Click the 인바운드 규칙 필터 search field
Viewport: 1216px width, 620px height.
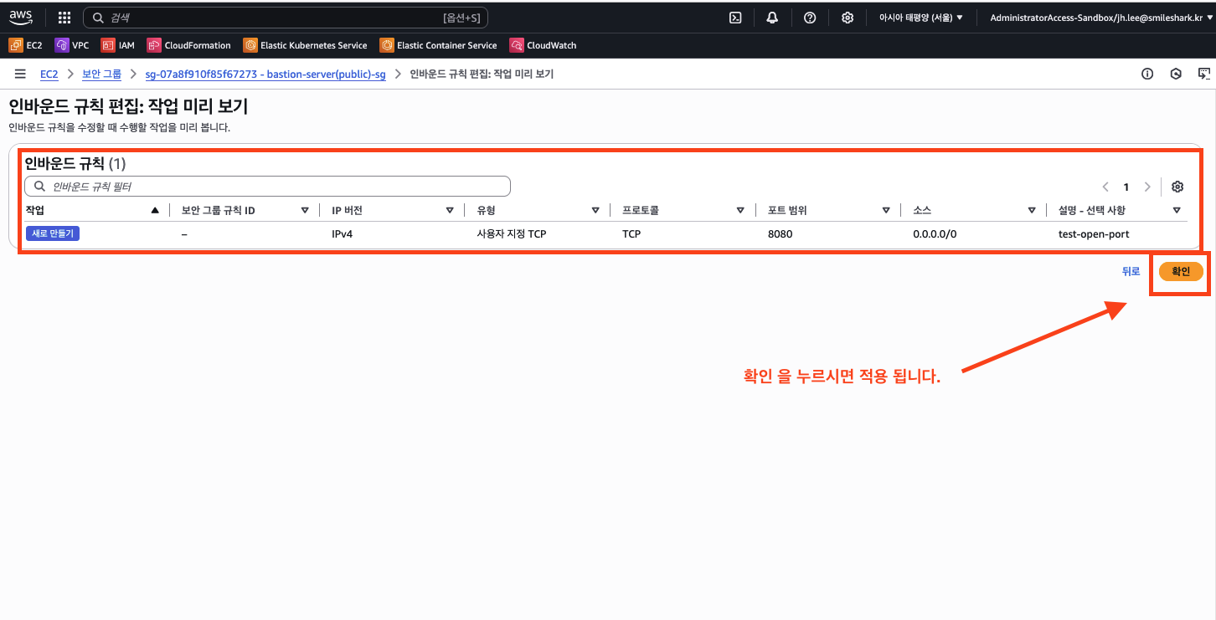click(x=268, y=187)
